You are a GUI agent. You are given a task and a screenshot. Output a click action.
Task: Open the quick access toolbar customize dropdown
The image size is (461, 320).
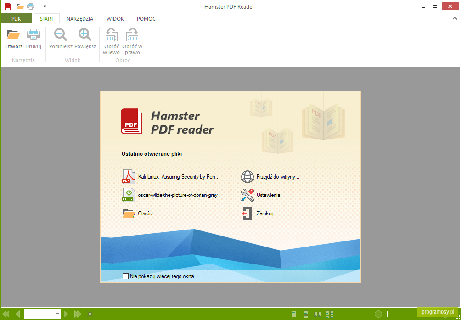pyautogui.click(x=45, y=6)
